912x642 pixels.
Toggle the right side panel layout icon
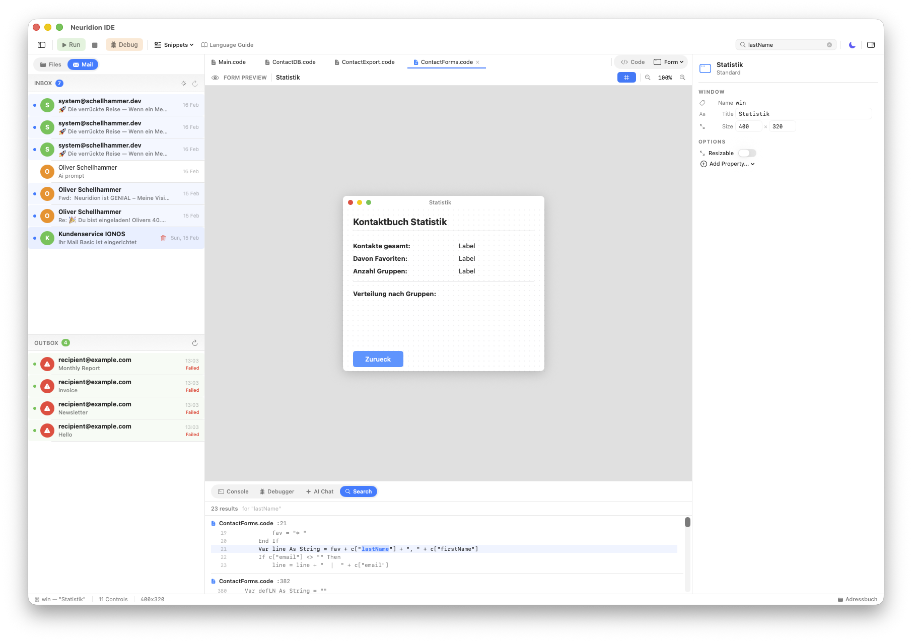(x=871, y=45)
